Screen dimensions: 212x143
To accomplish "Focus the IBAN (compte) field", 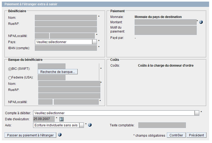I will (x=66, y=48).
